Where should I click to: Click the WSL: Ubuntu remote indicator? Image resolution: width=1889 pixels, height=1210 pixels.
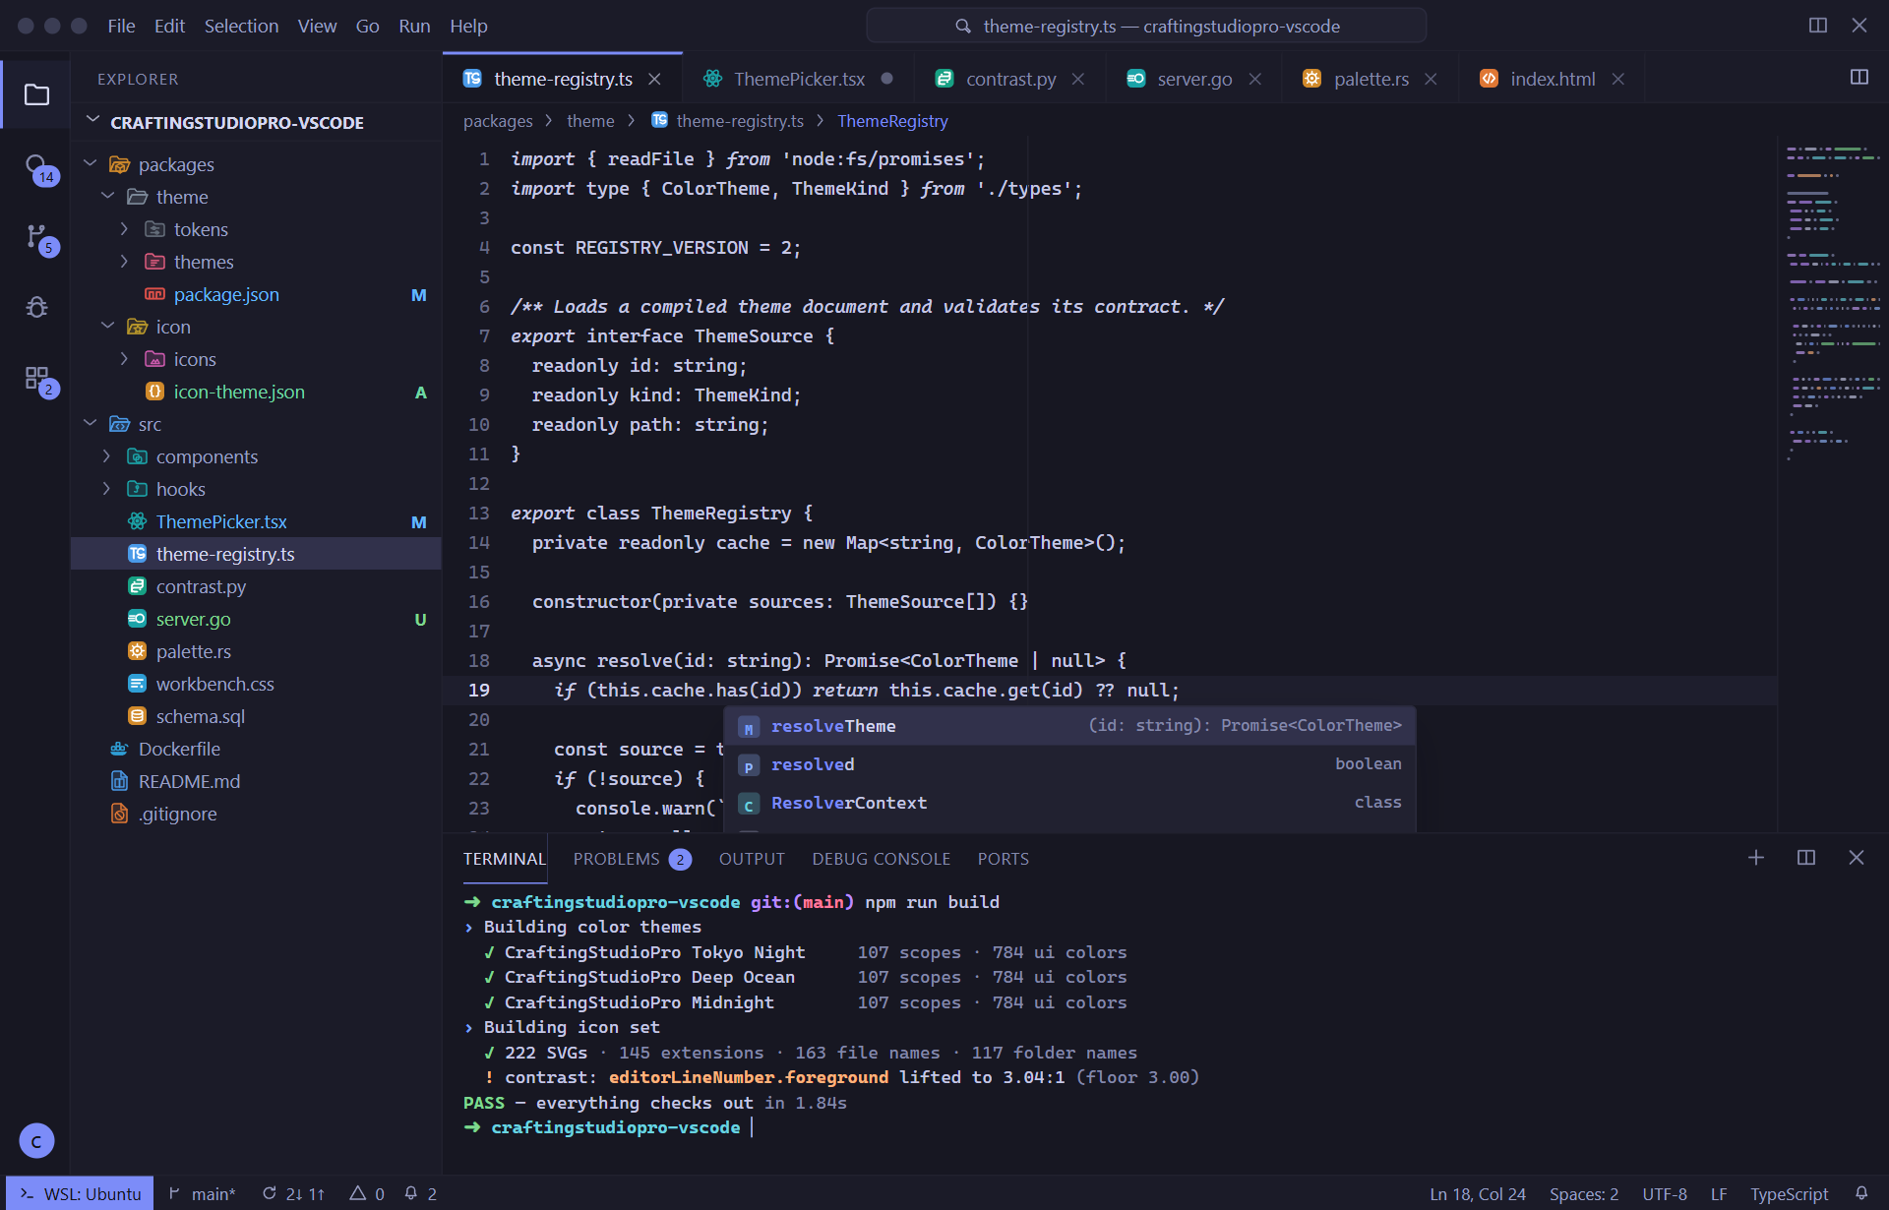click(x=80, y=1193)
